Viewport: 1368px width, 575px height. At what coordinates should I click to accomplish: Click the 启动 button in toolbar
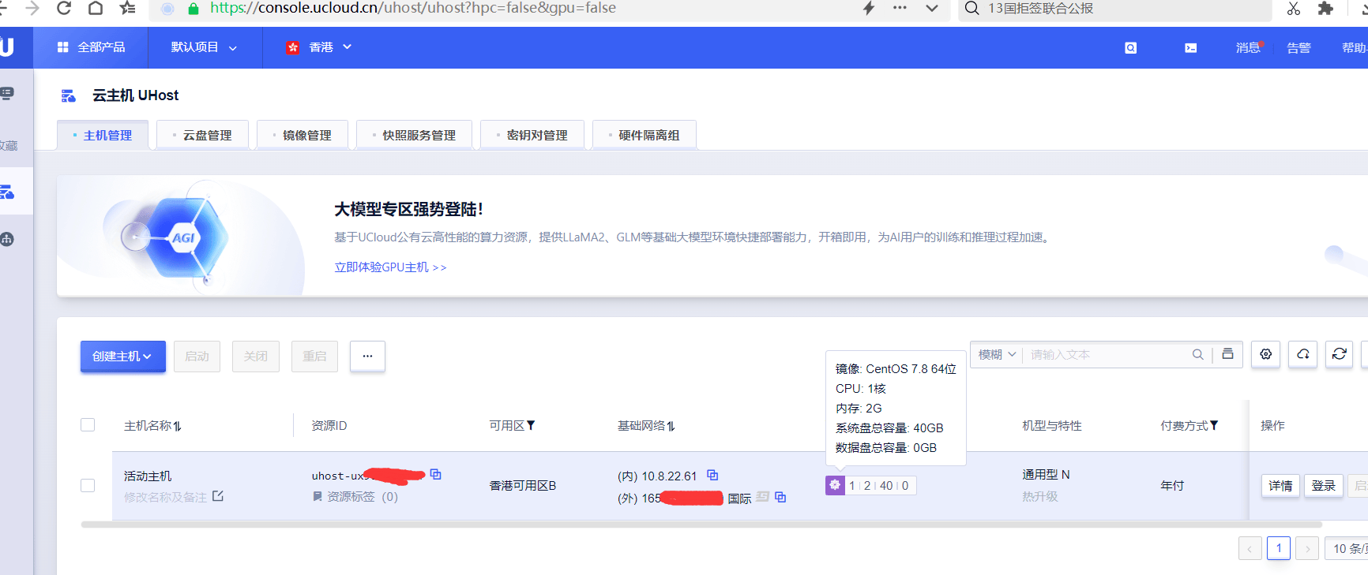[x=197, y=357]
